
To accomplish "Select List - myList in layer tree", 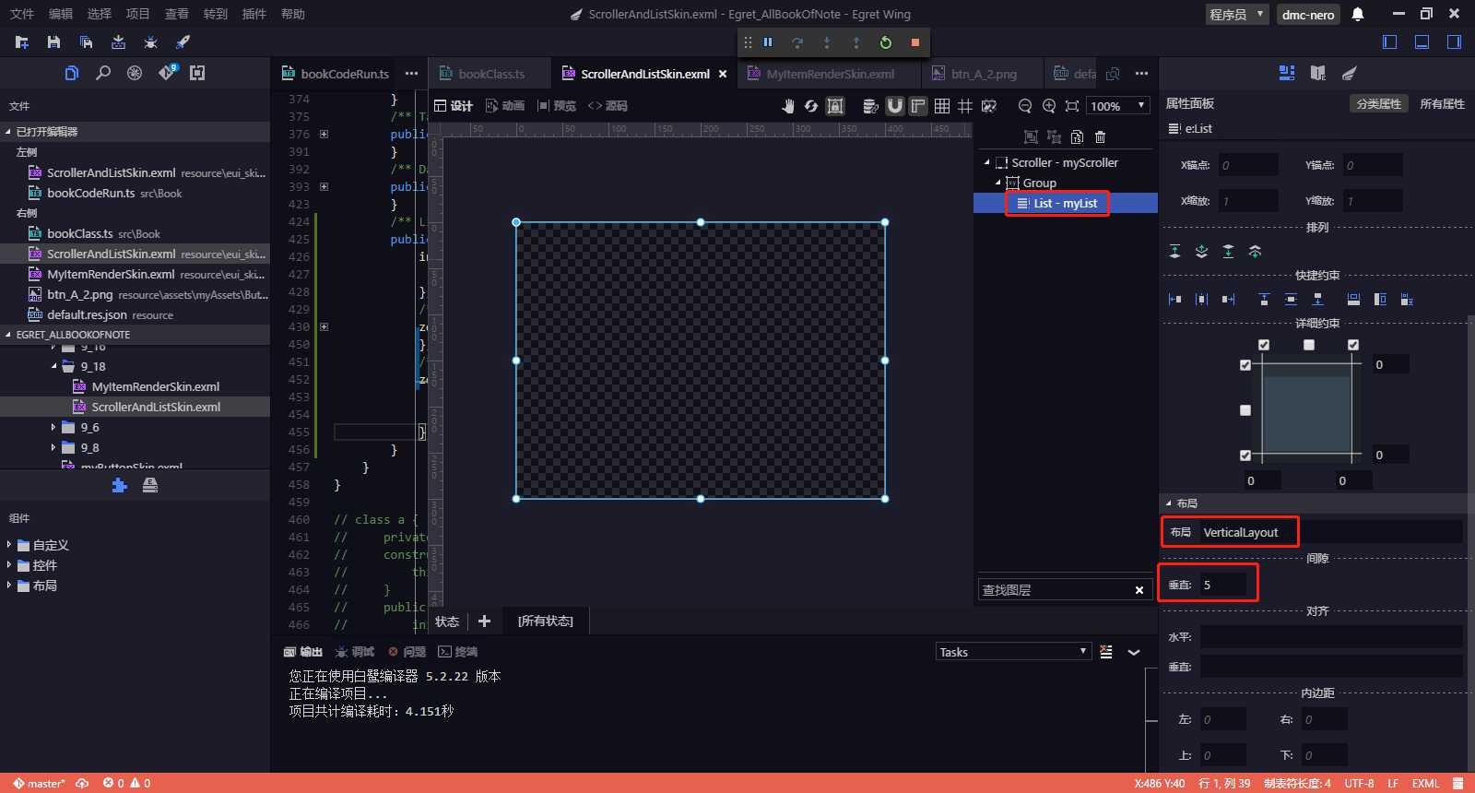I will pyautogui.click(x=1066, y=203).
